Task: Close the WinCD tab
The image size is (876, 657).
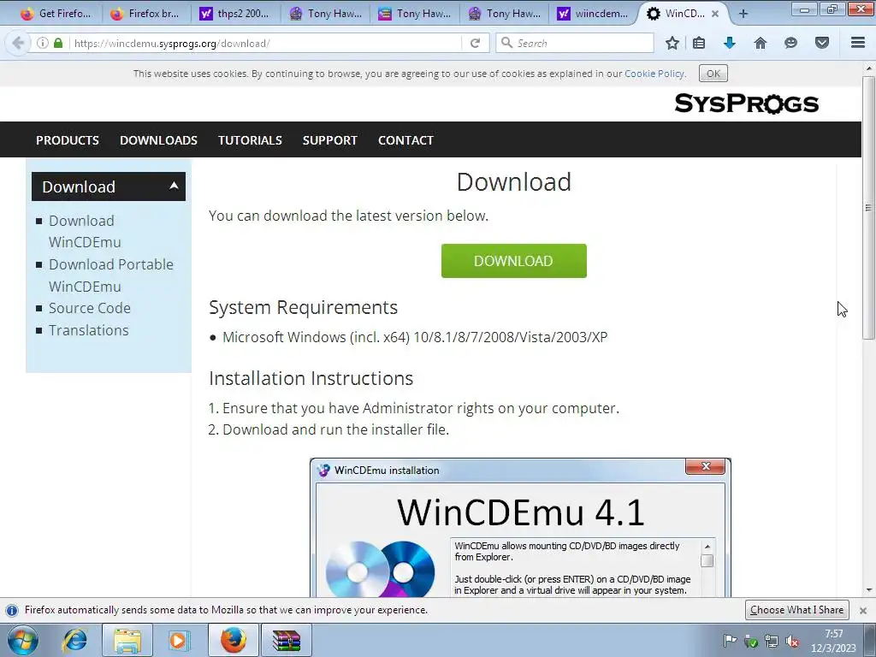Action: point(715,14)
